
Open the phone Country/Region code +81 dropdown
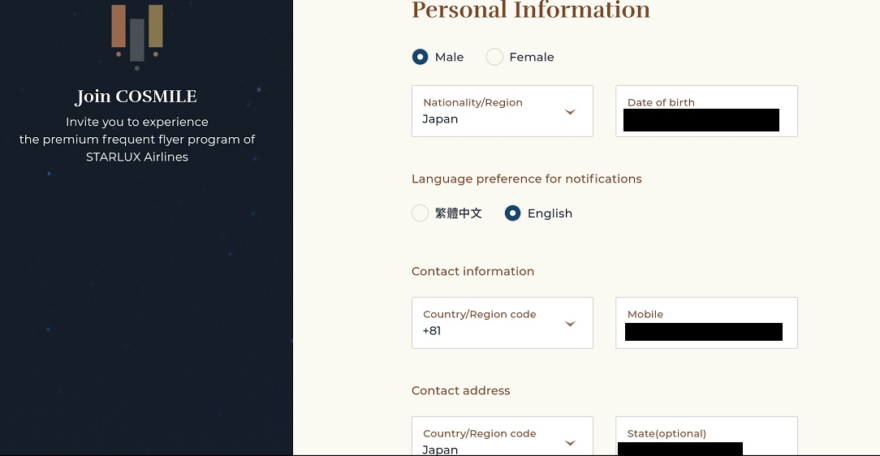(x=503, y=323)
